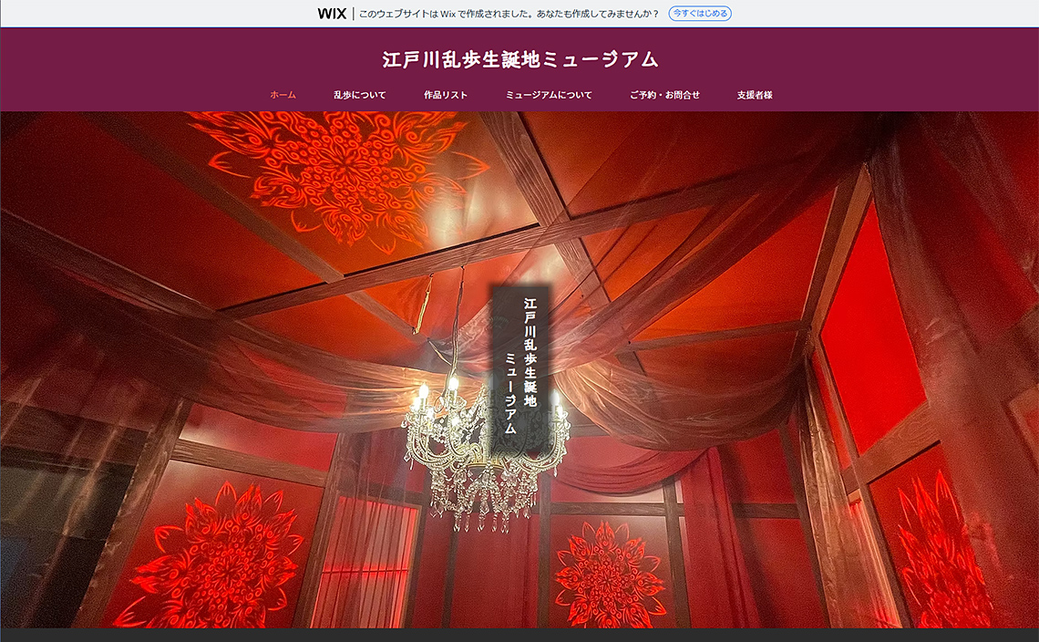Click the site title 江戸川乱歩生誕地ミュージアム in the header

click(519, 60)
